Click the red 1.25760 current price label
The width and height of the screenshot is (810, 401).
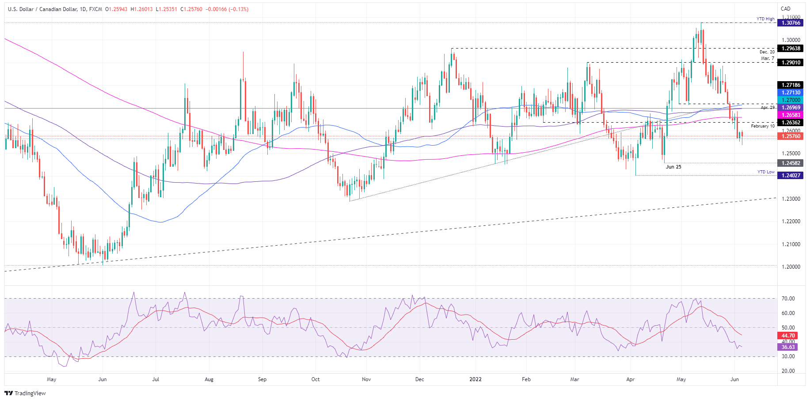click(x=791, y=136)
